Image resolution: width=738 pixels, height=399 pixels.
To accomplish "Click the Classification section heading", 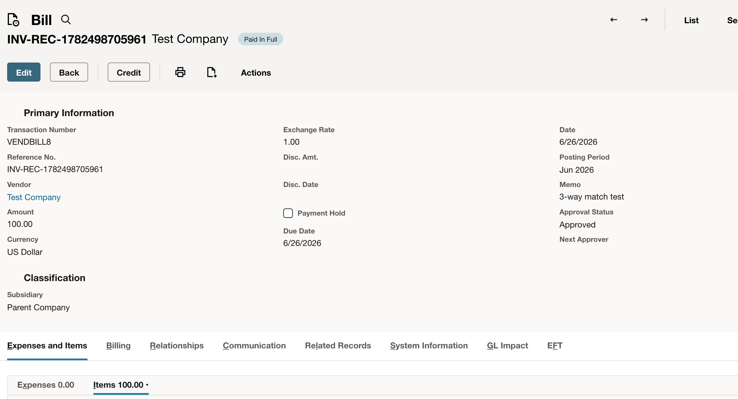I will pos(55,278).
